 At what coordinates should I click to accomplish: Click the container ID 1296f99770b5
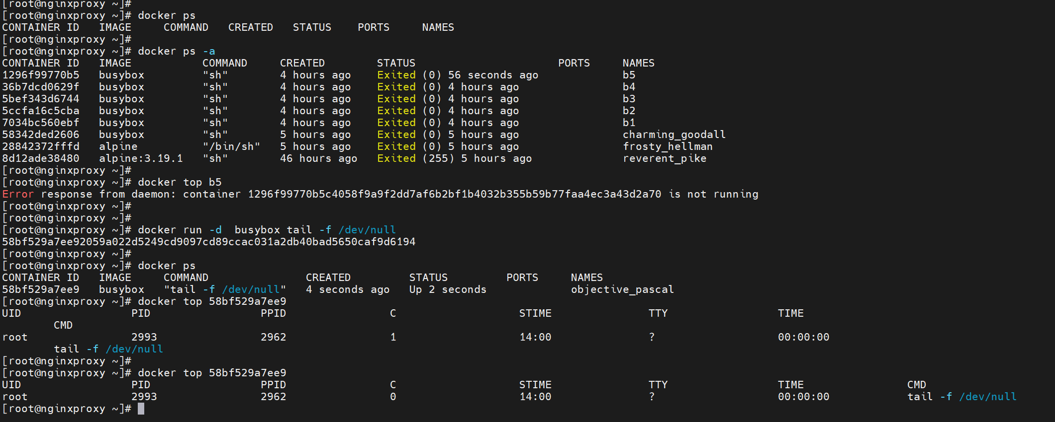click(41, 75)
